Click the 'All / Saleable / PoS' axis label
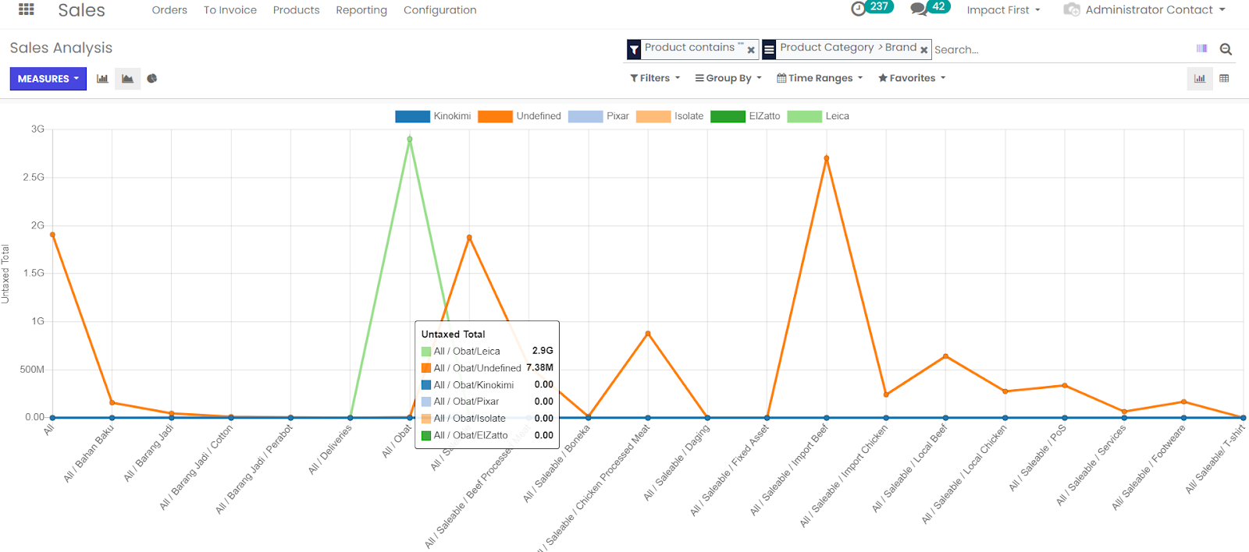The width and height of the screenshot is (1249, 552). (1037, 458)
